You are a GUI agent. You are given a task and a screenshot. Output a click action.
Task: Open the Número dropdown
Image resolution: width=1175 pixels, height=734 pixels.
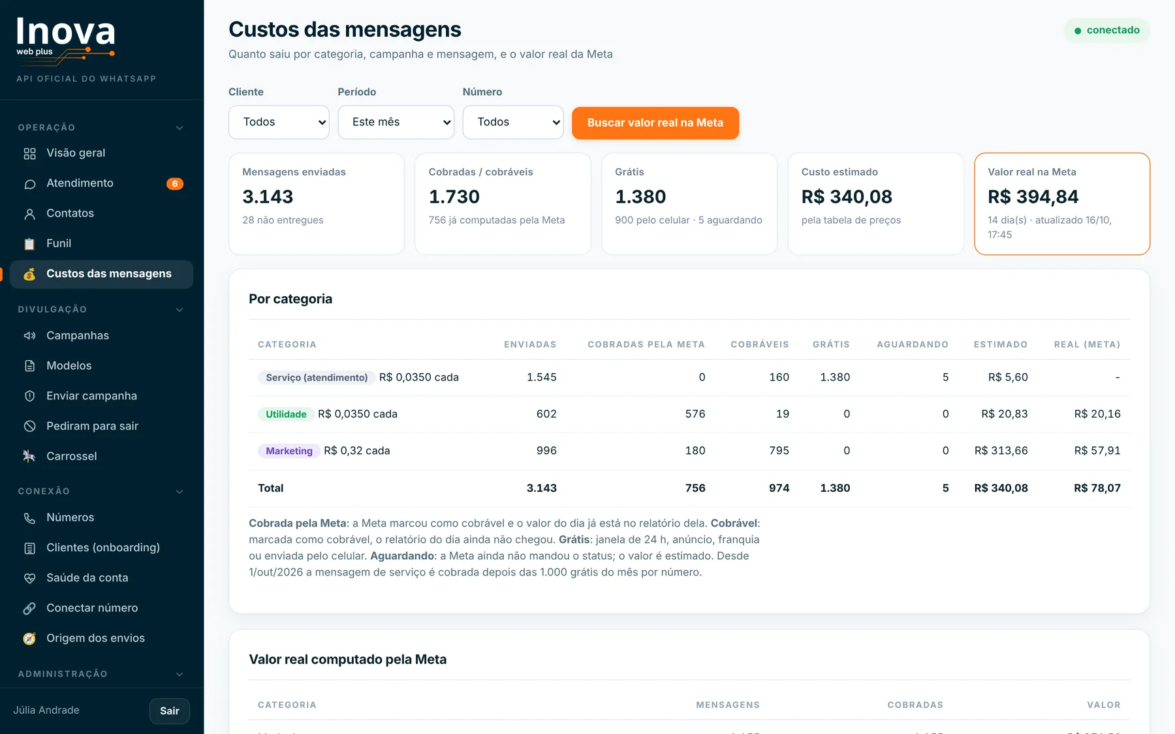(513, 122)
